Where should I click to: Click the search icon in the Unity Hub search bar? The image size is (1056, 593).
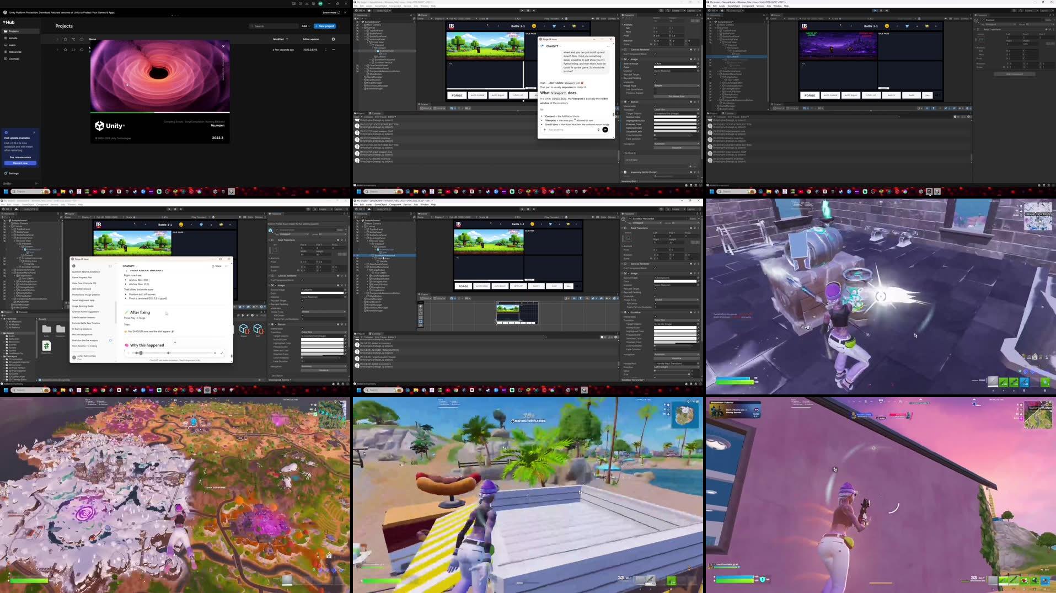[252, 26]
